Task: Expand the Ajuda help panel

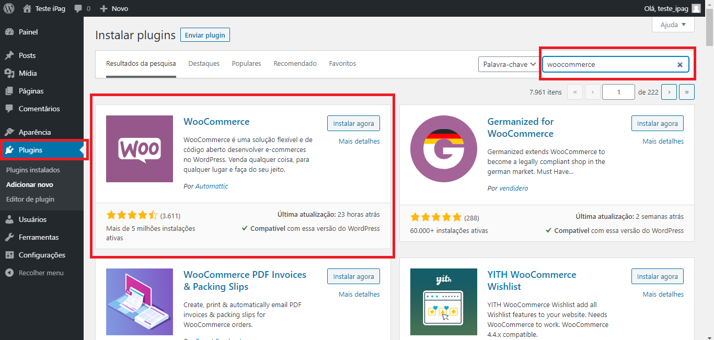Action: coord(673,25)
